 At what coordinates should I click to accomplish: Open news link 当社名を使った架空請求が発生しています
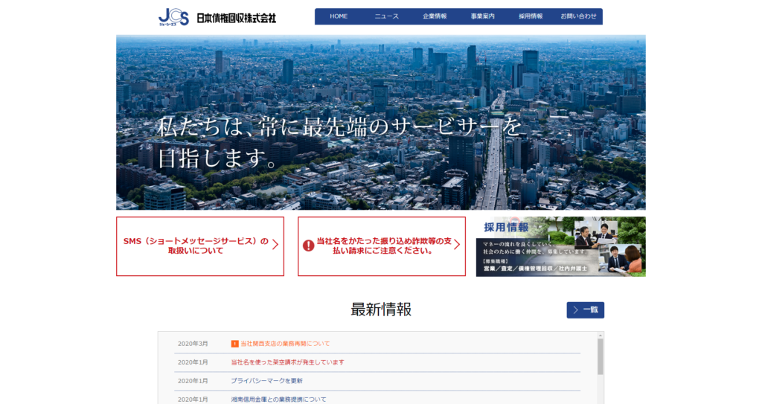pyautogui.click(x=287, y=362)
